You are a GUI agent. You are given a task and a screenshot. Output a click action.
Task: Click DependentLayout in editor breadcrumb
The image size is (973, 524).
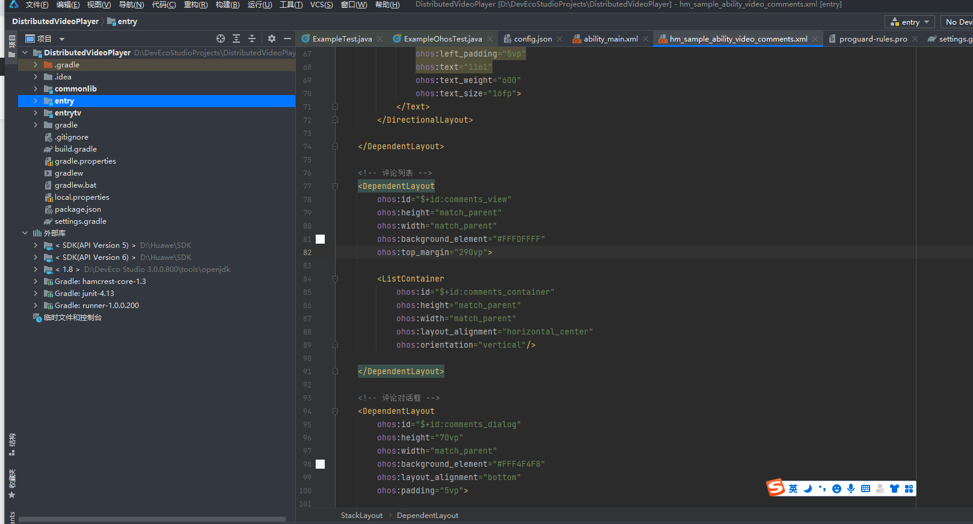pos(428,515)
